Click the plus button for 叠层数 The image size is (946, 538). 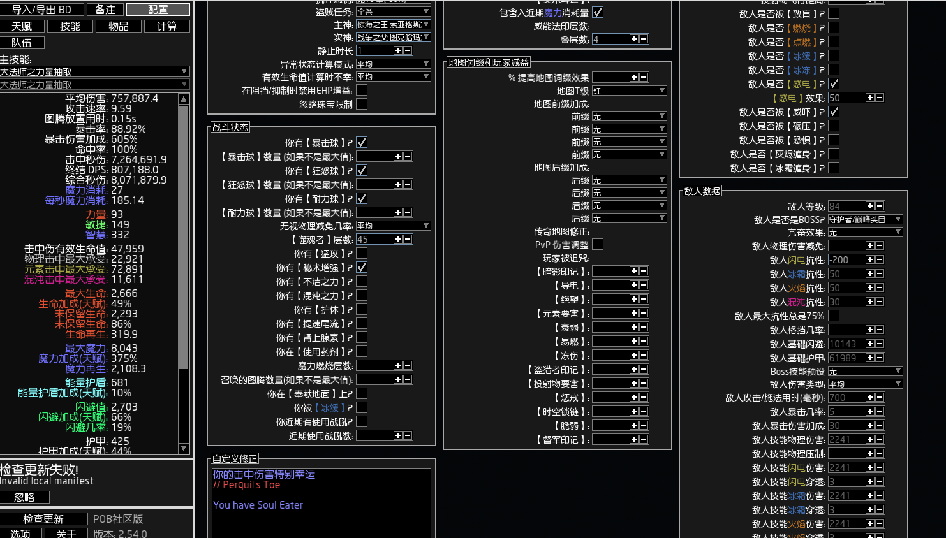pos(633,39)
